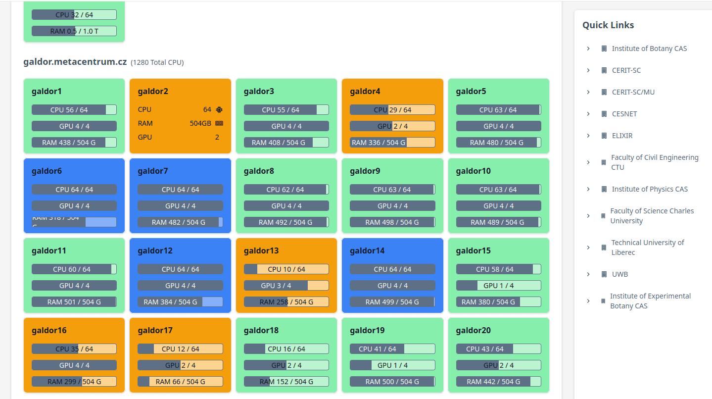Click building icon beside UWB
This screenshot has height=399, width=712.
pos(604,274)
